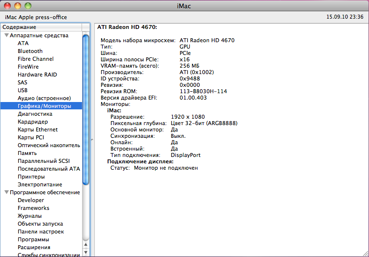This screenshot has height=257, width=369.
Task: Minimize the iMac window
Action: (x=18, y=6)
